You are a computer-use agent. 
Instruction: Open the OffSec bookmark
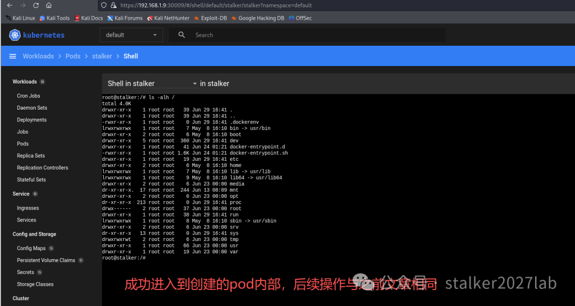[300, 18]
